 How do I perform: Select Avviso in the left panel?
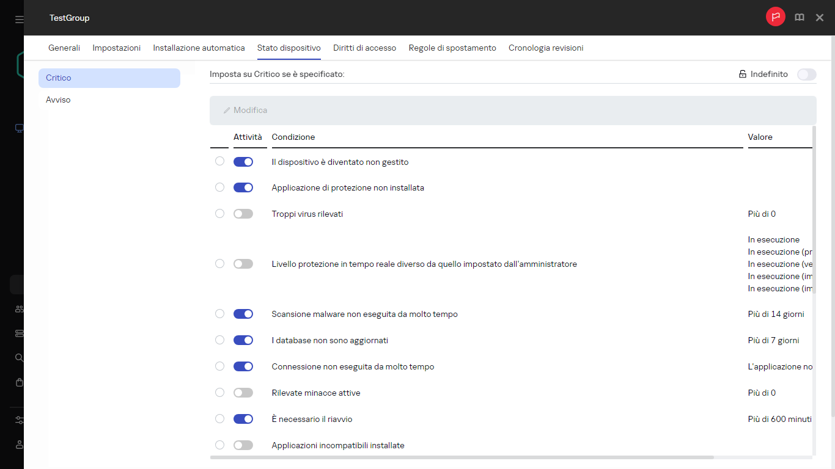coord(58,100)
